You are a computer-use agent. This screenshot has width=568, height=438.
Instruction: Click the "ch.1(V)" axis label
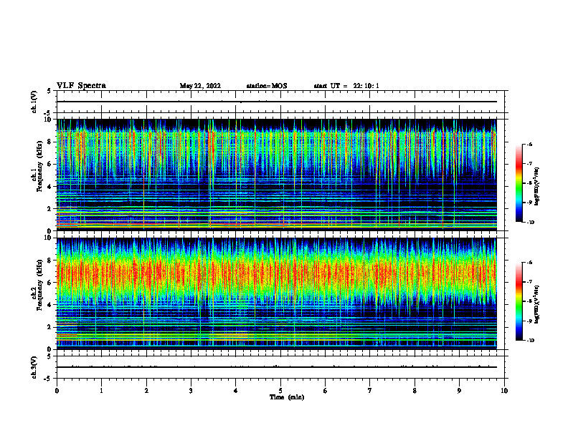(x=34, y=102)
